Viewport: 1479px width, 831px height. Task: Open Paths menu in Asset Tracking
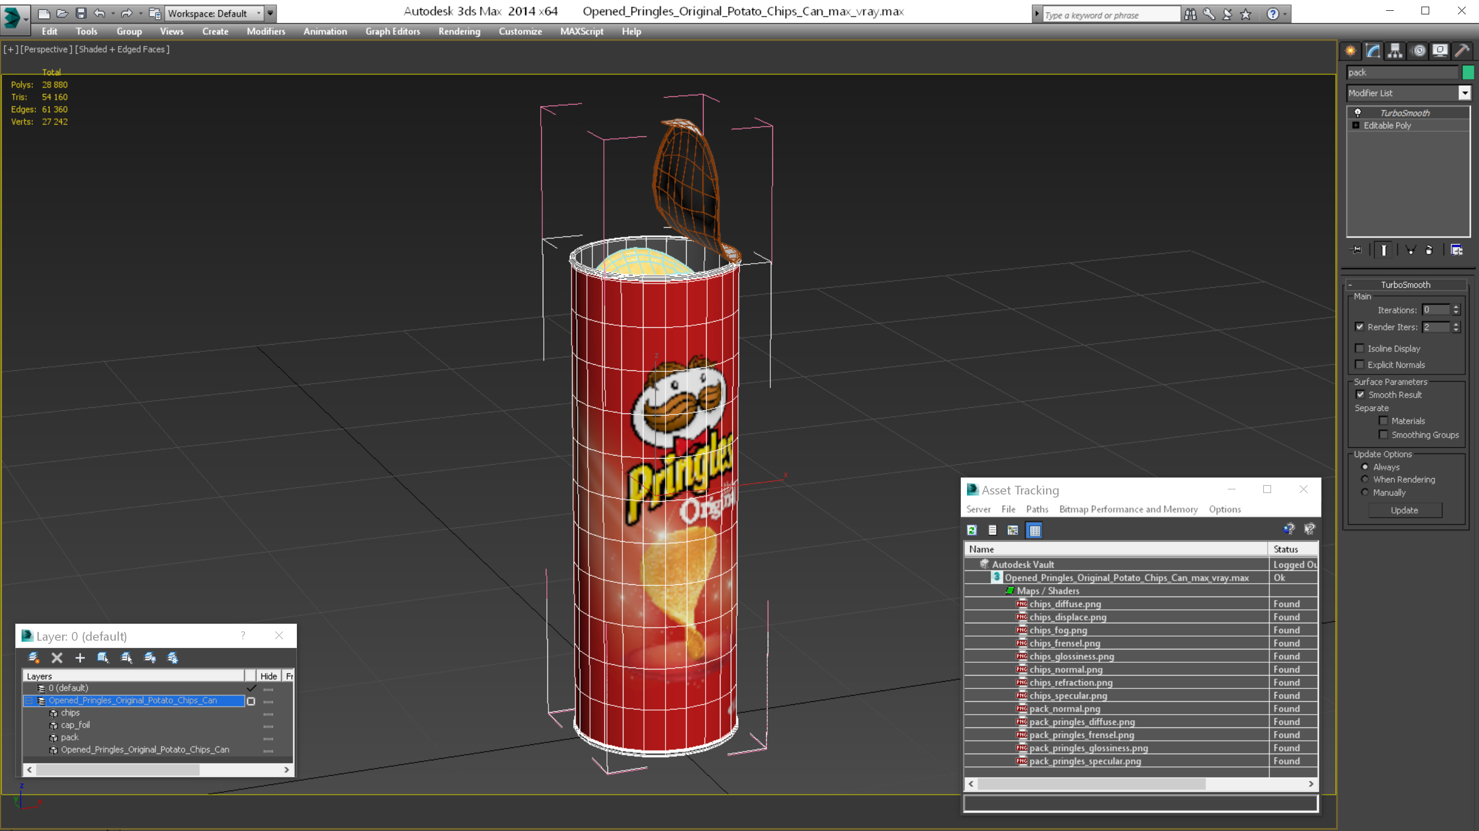click(1037, 509)
